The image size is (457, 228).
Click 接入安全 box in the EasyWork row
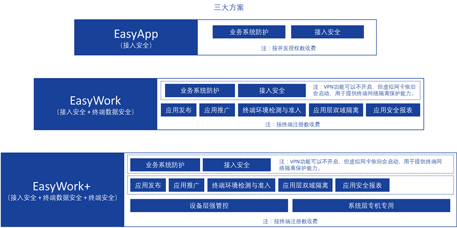tap(272, 90)
